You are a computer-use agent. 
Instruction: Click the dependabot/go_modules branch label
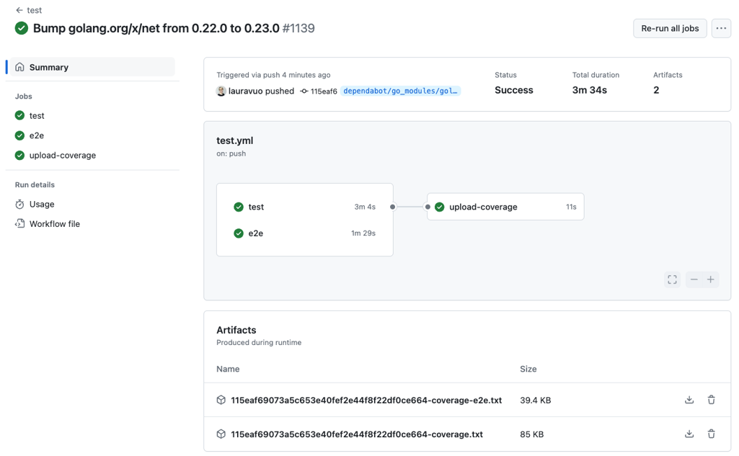[400, 91]
